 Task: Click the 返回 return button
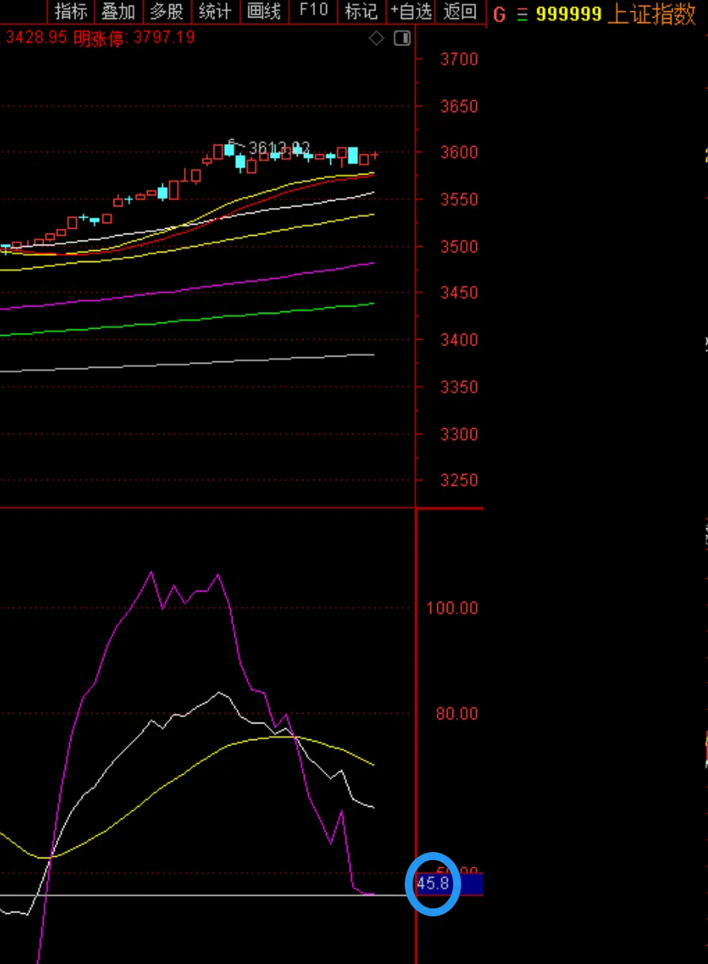click(x=460, y=11)
